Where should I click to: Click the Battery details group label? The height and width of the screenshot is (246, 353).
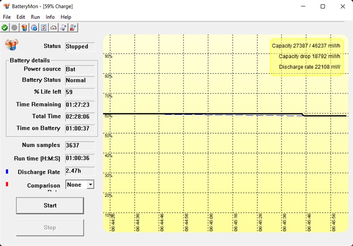tap(30, 60)
